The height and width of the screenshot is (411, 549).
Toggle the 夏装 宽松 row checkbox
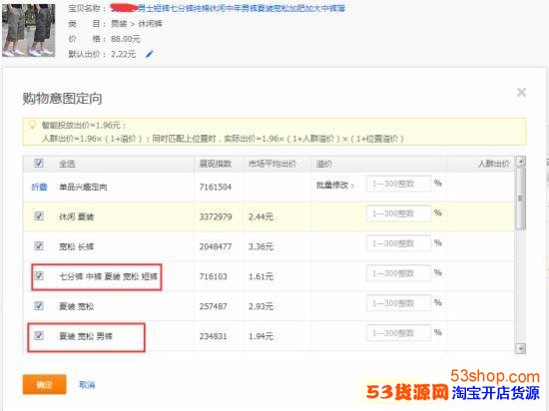pos(39,305)
